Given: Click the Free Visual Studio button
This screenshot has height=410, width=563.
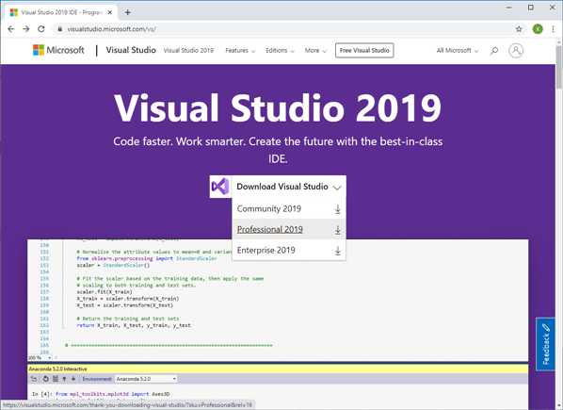Looking at the screenshot, I should 364,50.
